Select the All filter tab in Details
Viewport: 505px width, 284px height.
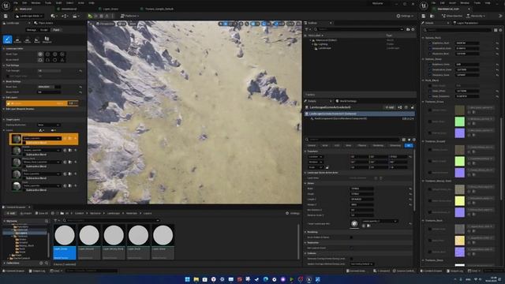[x=409, y=145]
